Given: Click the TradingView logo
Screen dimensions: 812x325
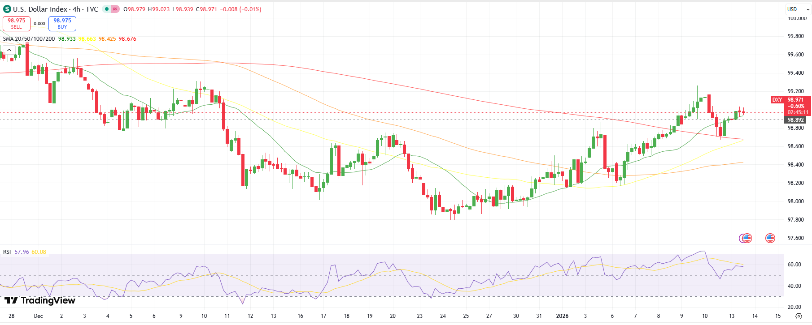Looking at the screenshot, I should [x=40, y=300].
